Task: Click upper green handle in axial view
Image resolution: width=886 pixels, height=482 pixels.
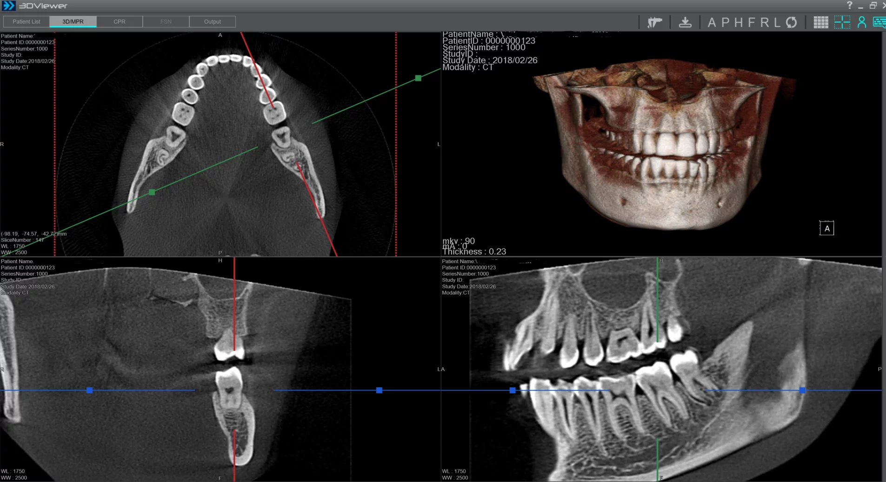Action: click(418, 78)
